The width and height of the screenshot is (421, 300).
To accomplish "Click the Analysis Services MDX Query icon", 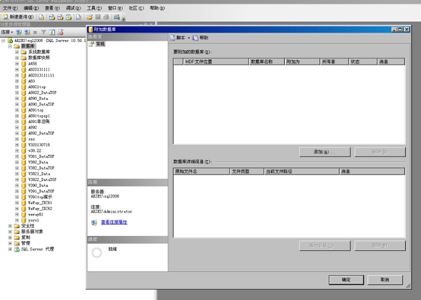I will tap(52, 17).
